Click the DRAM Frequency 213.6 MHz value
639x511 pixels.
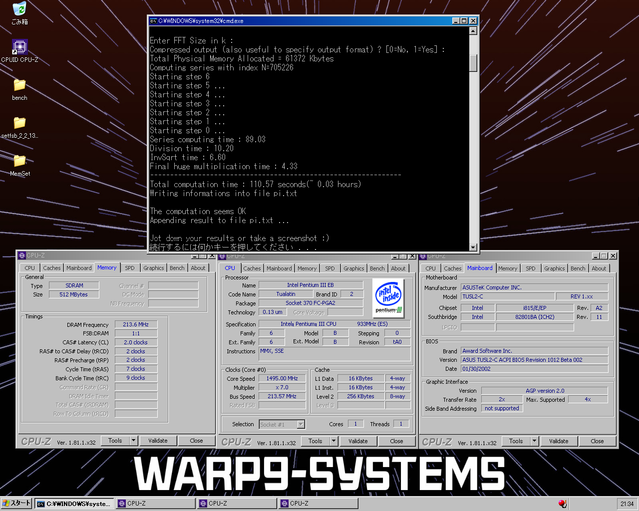pos(136,324)
